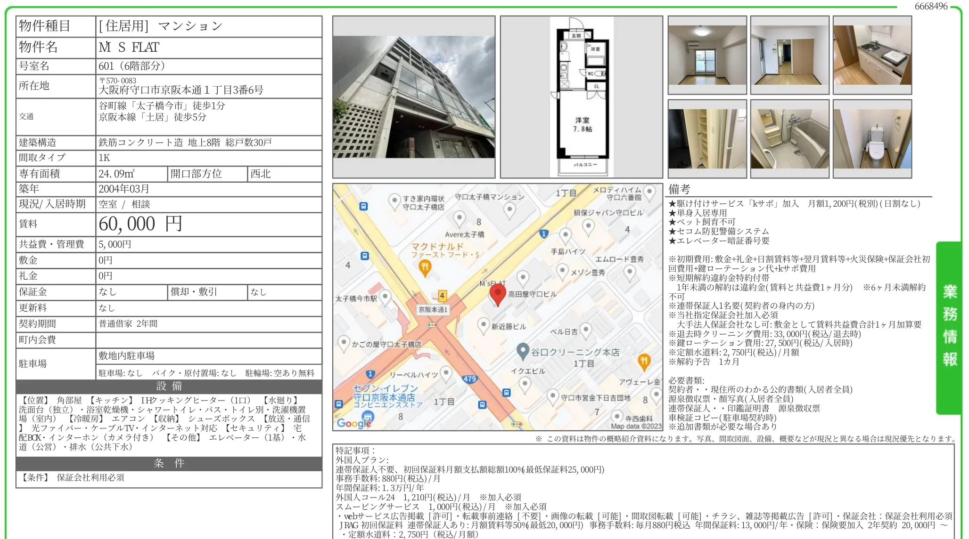Open the shoe storage shelf photo
The image size is (969, 539).
click(x=707, y=139)
